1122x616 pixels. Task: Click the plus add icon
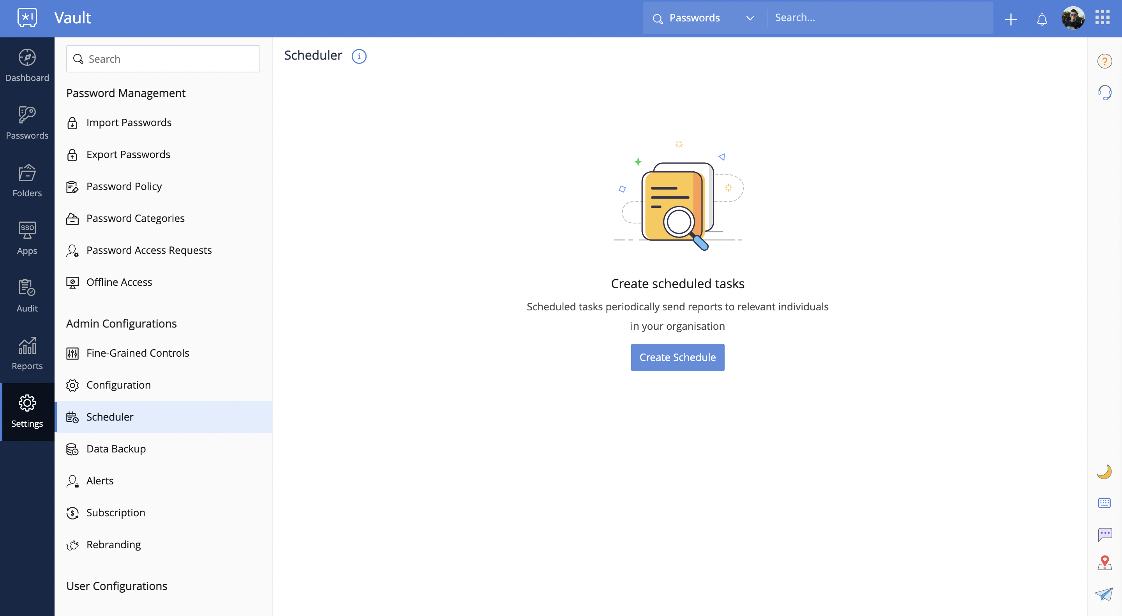pos(1011,19)
